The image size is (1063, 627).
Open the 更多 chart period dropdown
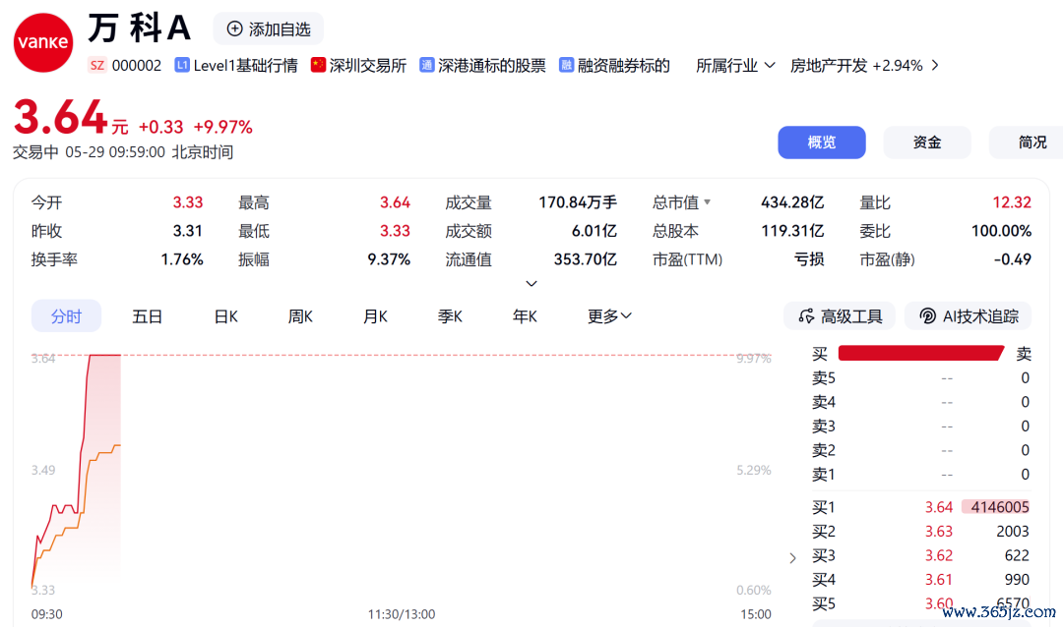(x=609, y=316)
